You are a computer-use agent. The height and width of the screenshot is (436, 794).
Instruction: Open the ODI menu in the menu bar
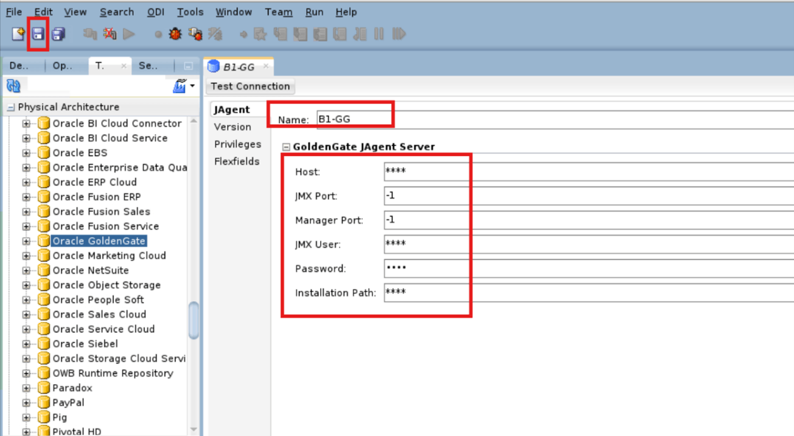(155, 12)
